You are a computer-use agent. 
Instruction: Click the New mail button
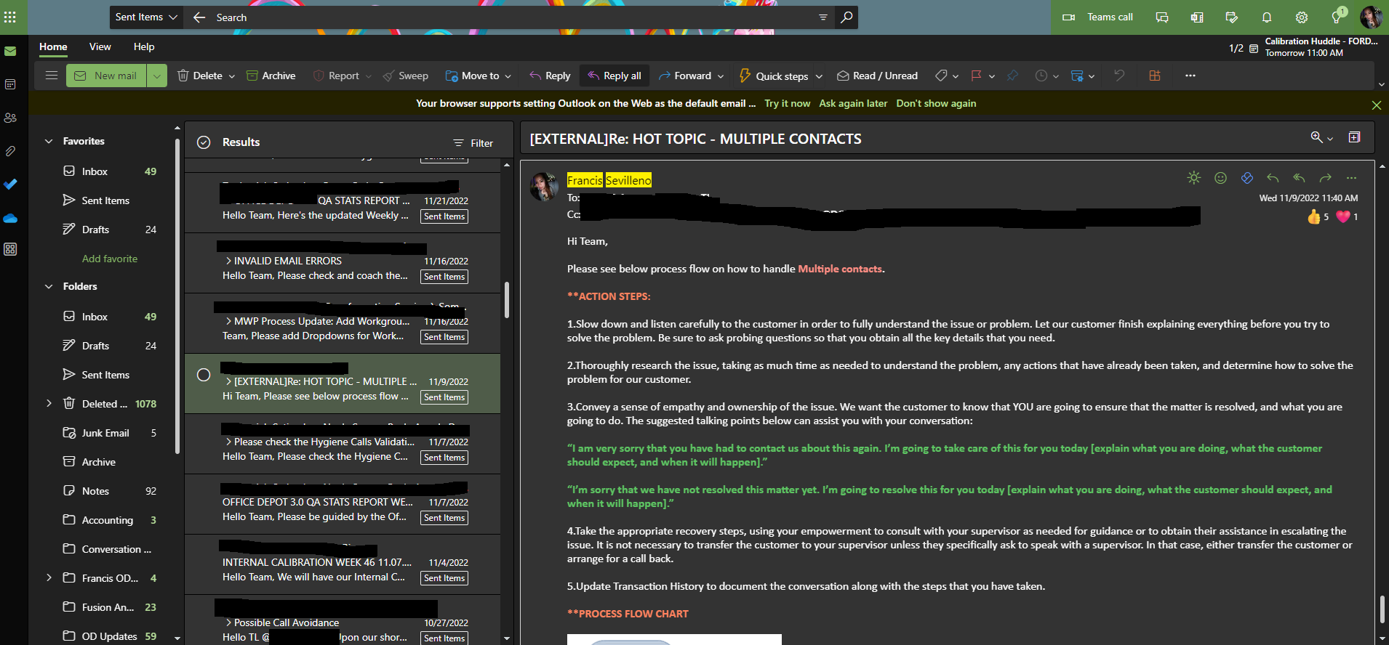click(107, 76)
